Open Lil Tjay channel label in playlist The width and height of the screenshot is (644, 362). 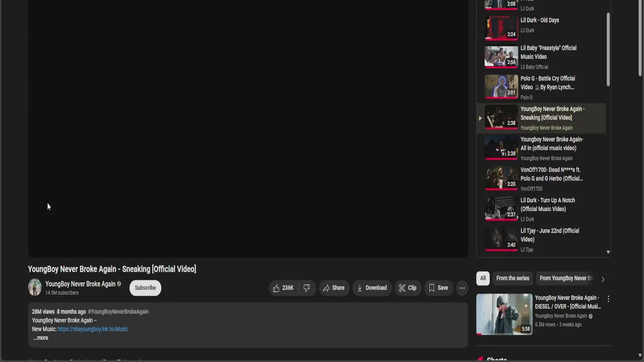527,250
